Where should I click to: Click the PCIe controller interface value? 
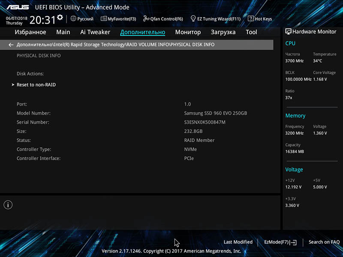[x=189, y=158]
